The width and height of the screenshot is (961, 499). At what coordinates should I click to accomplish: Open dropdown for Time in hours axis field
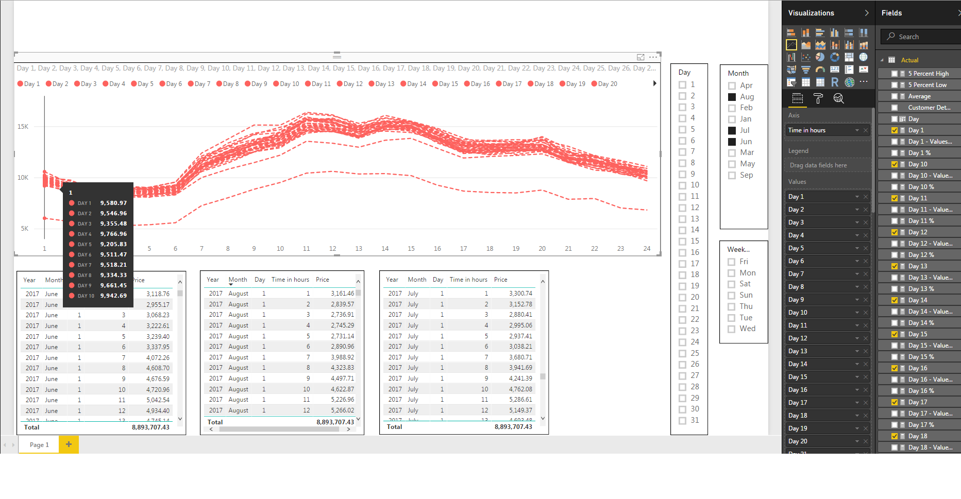tap(857, 130)
